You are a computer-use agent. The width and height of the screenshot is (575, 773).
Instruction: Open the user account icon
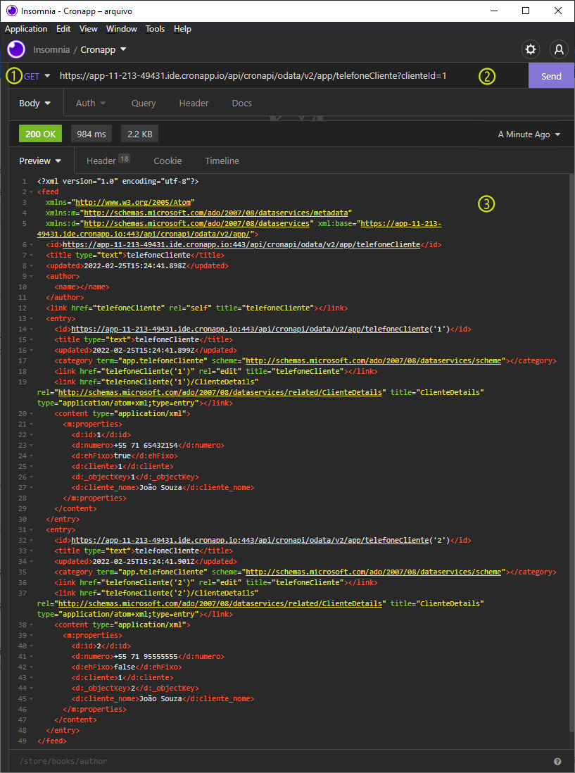(x=559, y=49)
